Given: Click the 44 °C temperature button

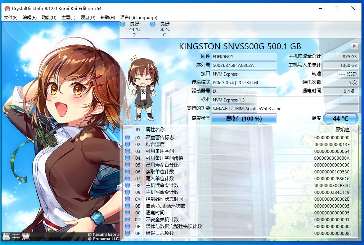Looking at the screenshot, I should tap(340, 119).
